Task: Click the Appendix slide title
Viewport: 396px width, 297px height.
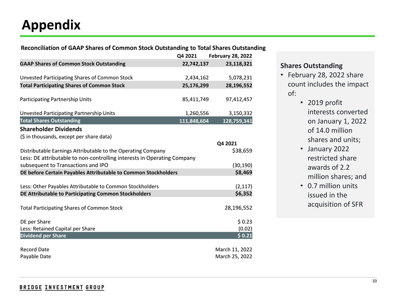Action: click(51, 25)
